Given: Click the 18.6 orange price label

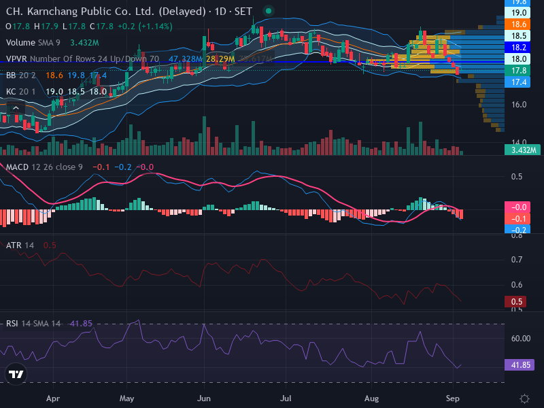Looking at the screenshot, I should 517,24.
